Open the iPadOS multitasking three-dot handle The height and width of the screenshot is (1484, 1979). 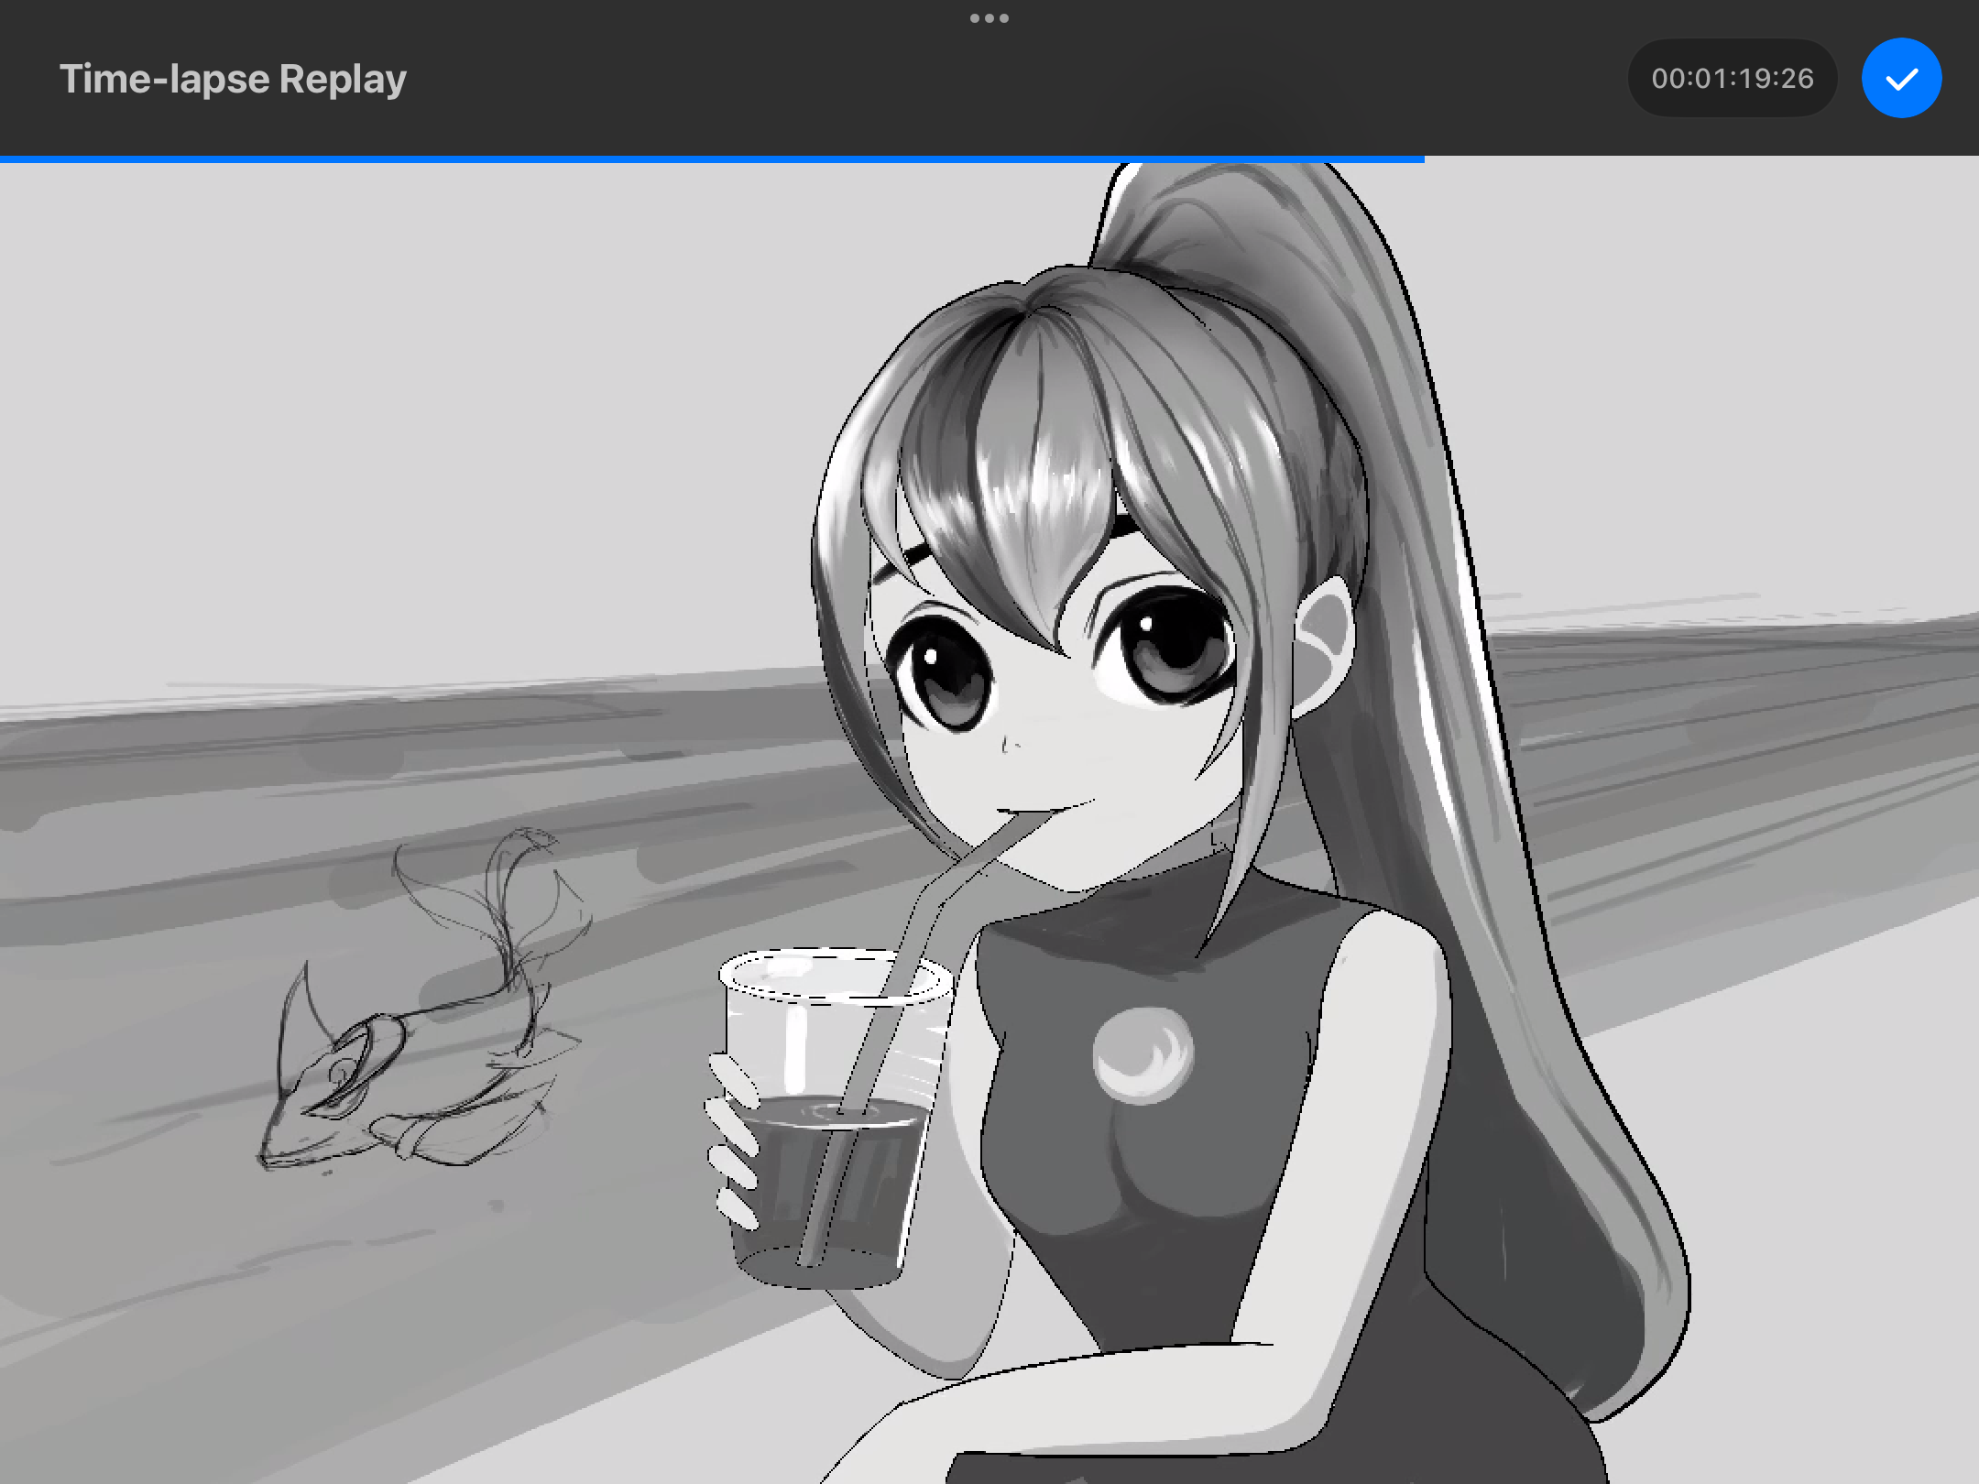[x=989, y=17]
